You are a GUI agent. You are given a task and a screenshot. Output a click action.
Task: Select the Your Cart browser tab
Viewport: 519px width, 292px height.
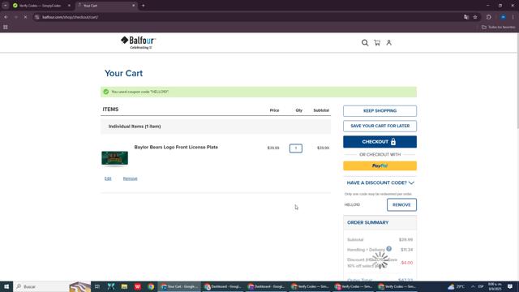pyautogui.click(x=105, y=6)
